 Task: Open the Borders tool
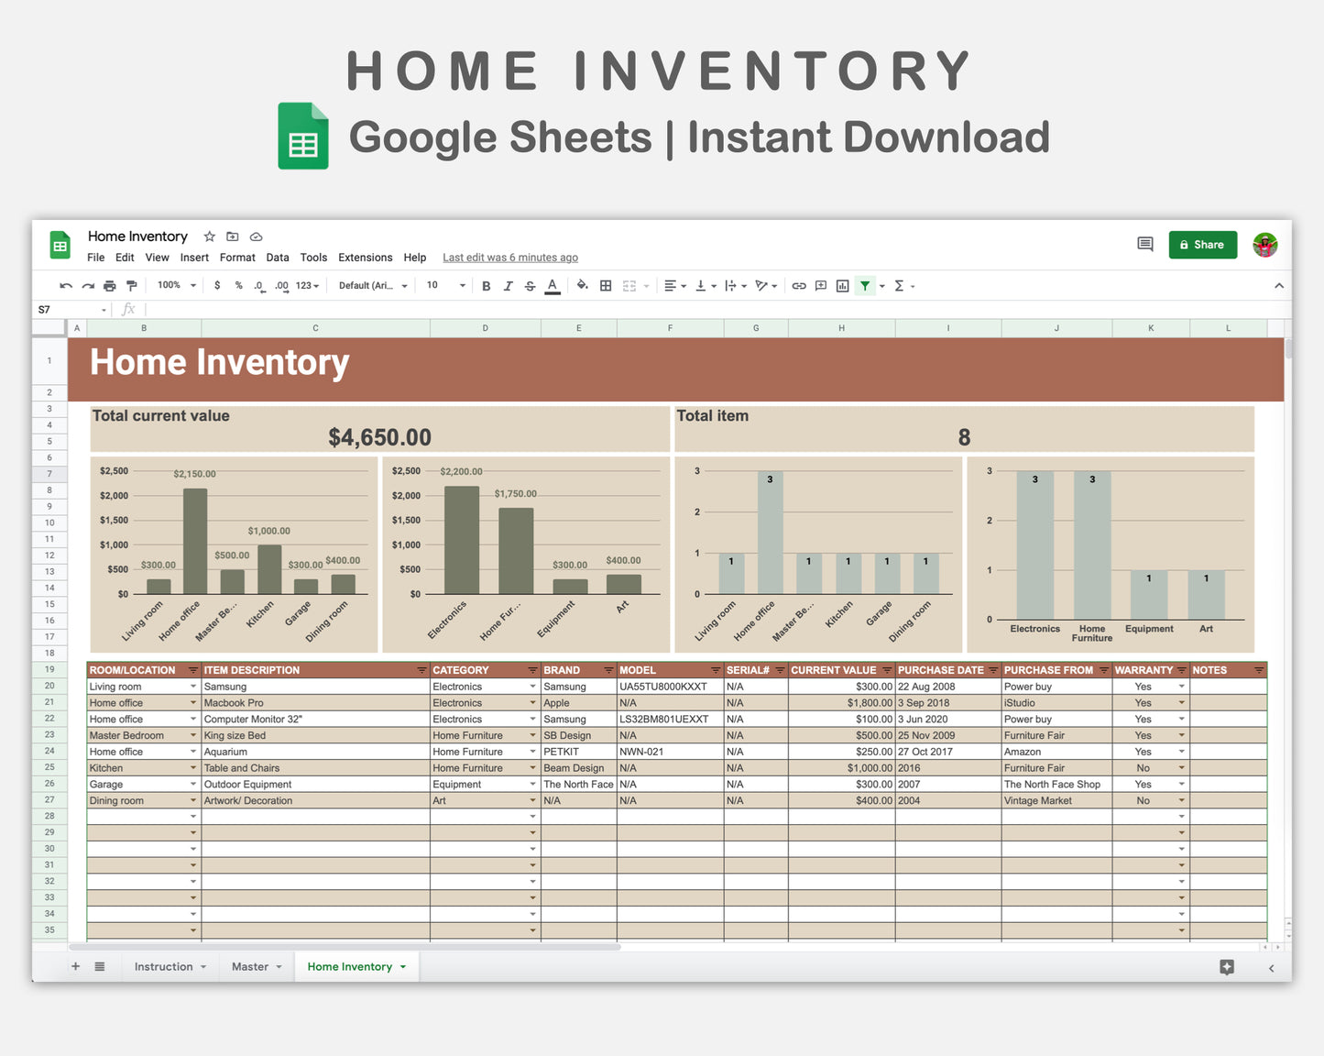pos(606,285)
